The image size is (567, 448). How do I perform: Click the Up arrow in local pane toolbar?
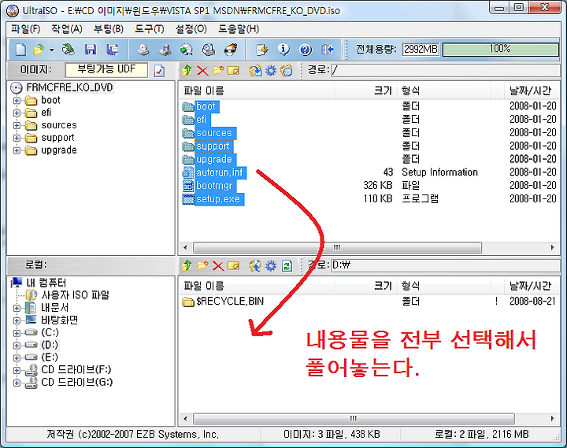point(187,266)
